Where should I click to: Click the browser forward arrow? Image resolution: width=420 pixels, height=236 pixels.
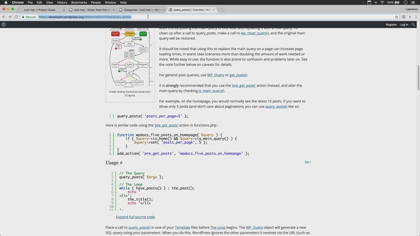coord(10,17)
